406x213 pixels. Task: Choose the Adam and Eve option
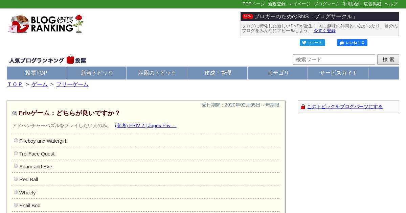[16, 166]
